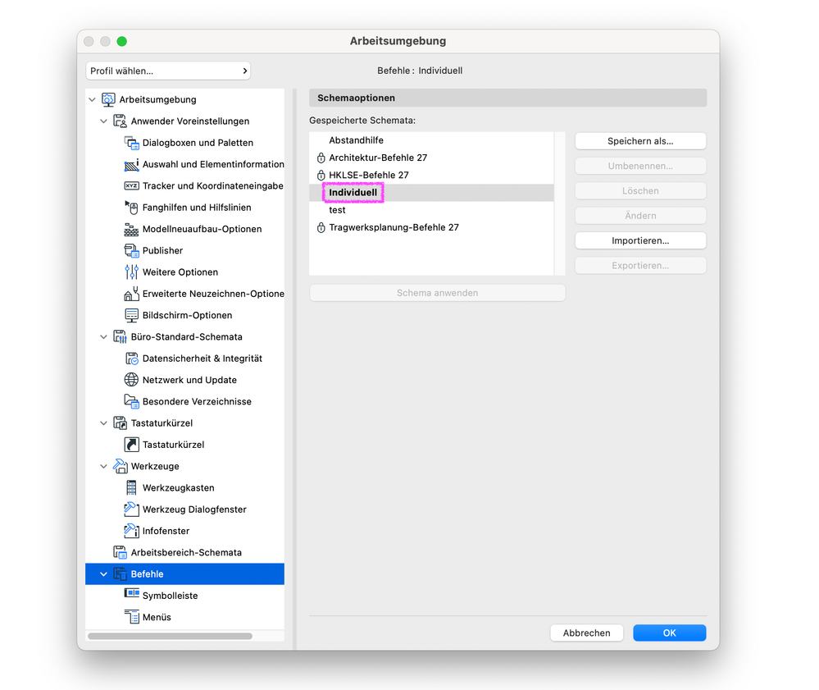Click the Speichern als... button
This screenshot has height=690, width=819.
tap(640, 141)
